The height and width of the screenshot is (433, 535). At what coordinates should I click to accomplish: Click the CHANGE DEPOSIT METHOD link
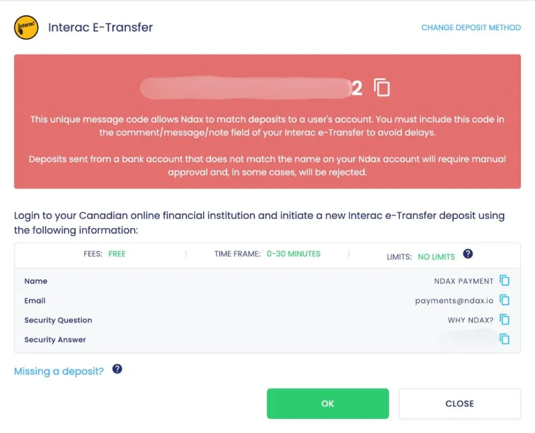click(x=471, y=28)
